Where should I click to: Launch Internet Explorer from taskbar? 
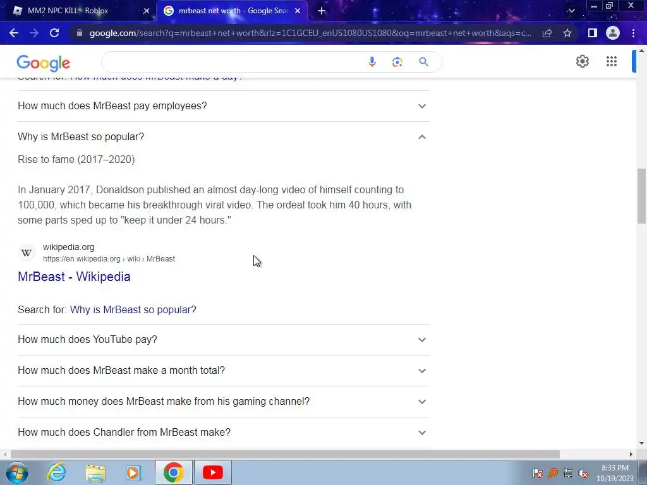(56, 472)
